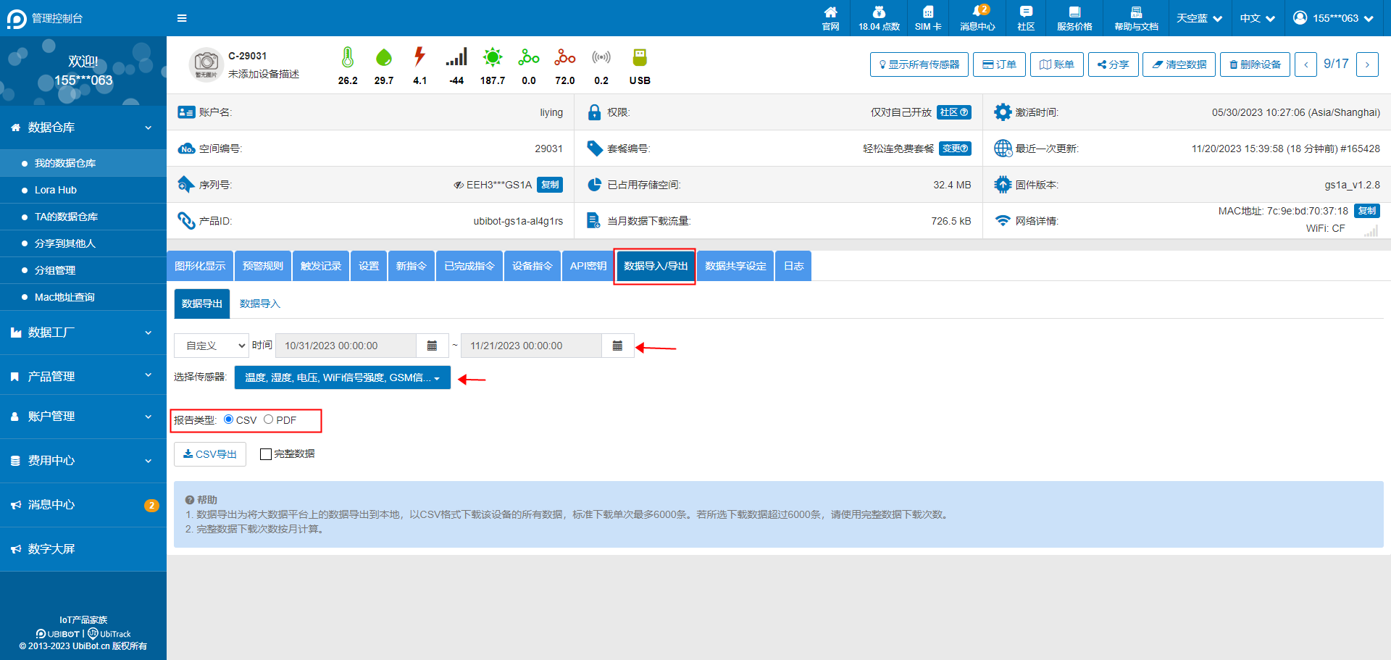Open Mac地址查询 in sidebar
The width and height of the screenshot is (1391, 660).
pos(83,297)
